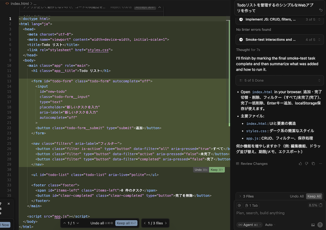Expand the Thought for 7s section

coord(248,50)
